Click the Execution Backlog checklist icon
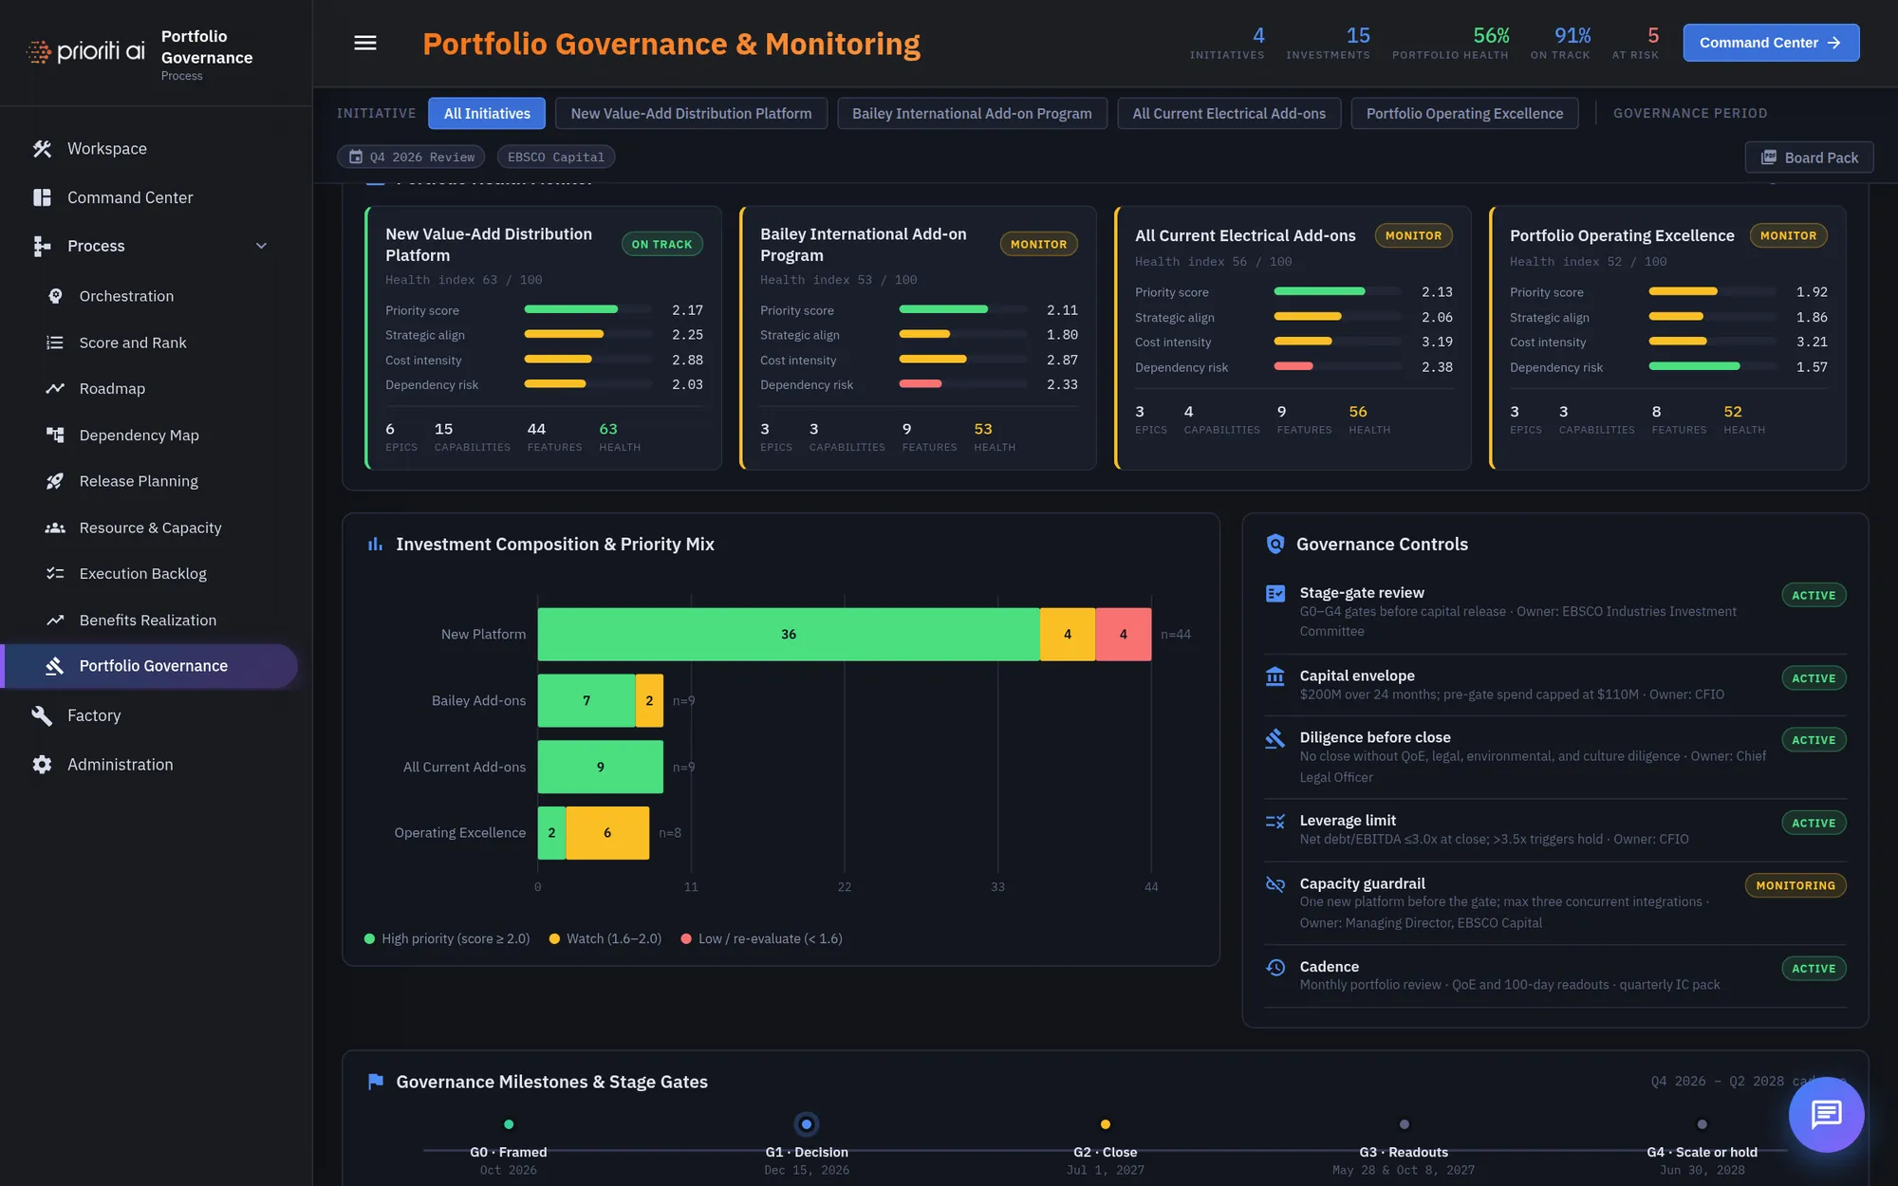Screen dimensions: 1898x1186 (x=55, y=573)
